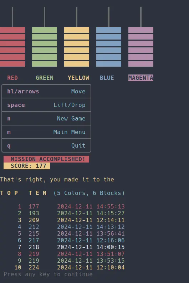This screenshot has width=189, height=283.
Task: Click the SCORE: 177 badge
Action: click(x=27, y=166)
